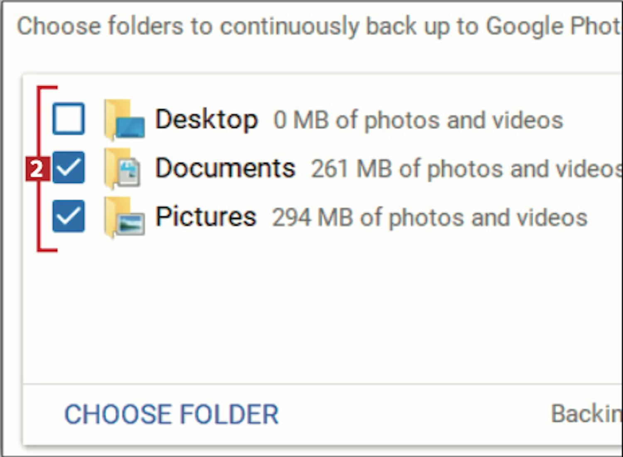Select the Pictures folder name label
The image size is (623, 457).
tap(206, 217)
